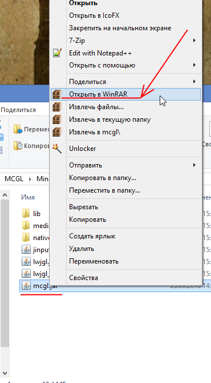Viewport: 211px width, 383px height.
Task: Click WinRAR icon beside Открыть в WinRAR
Action: [x=57, y=94]
